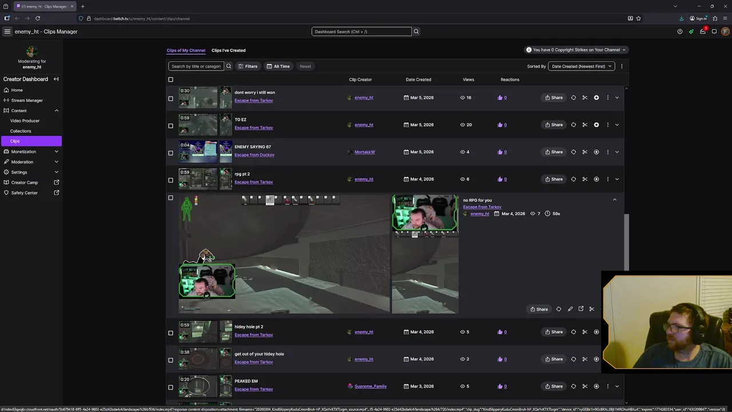Click the pencil edit icon in expanded clip

570,309
